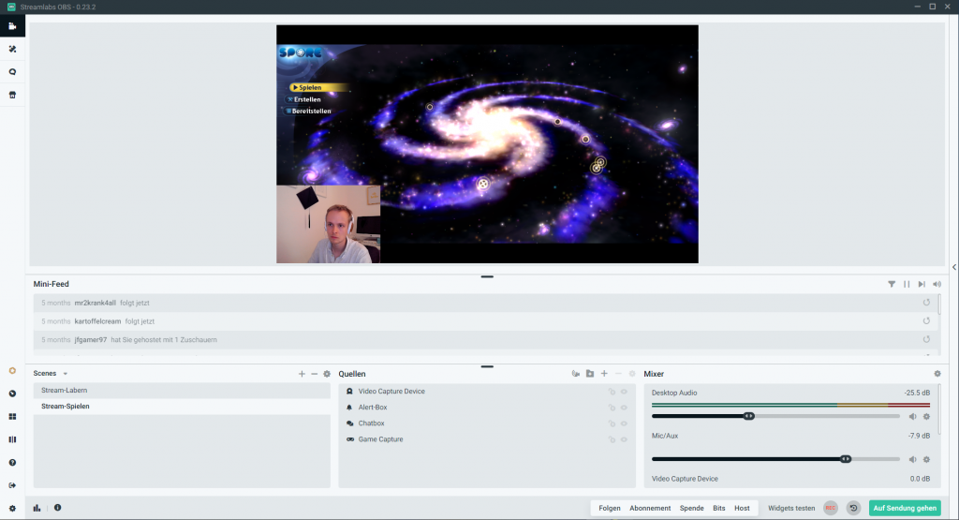Click the orange Prime hexagon sidebar icon
959x520 pixels.
[12, 371]
